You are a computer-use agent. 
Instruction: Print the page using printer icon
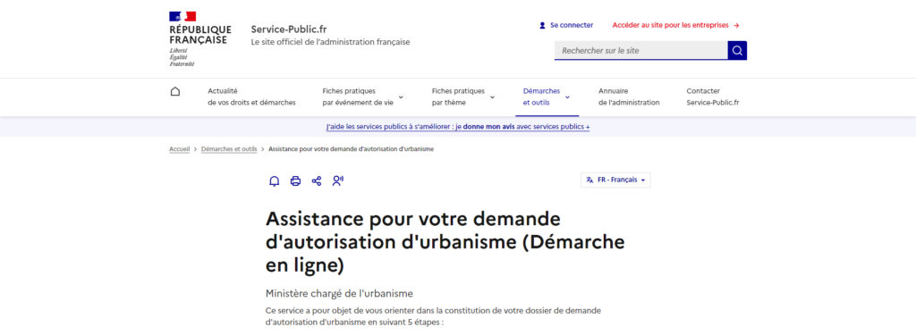[295, 181]
